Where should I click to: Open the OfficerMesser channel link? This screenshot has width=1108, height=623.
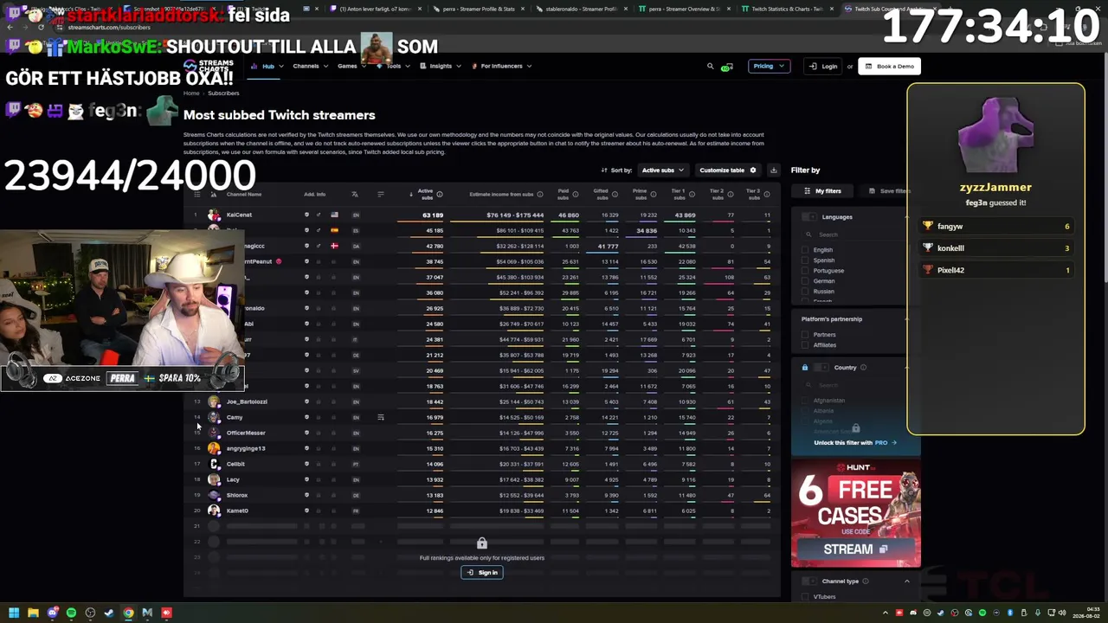point(246,433)
